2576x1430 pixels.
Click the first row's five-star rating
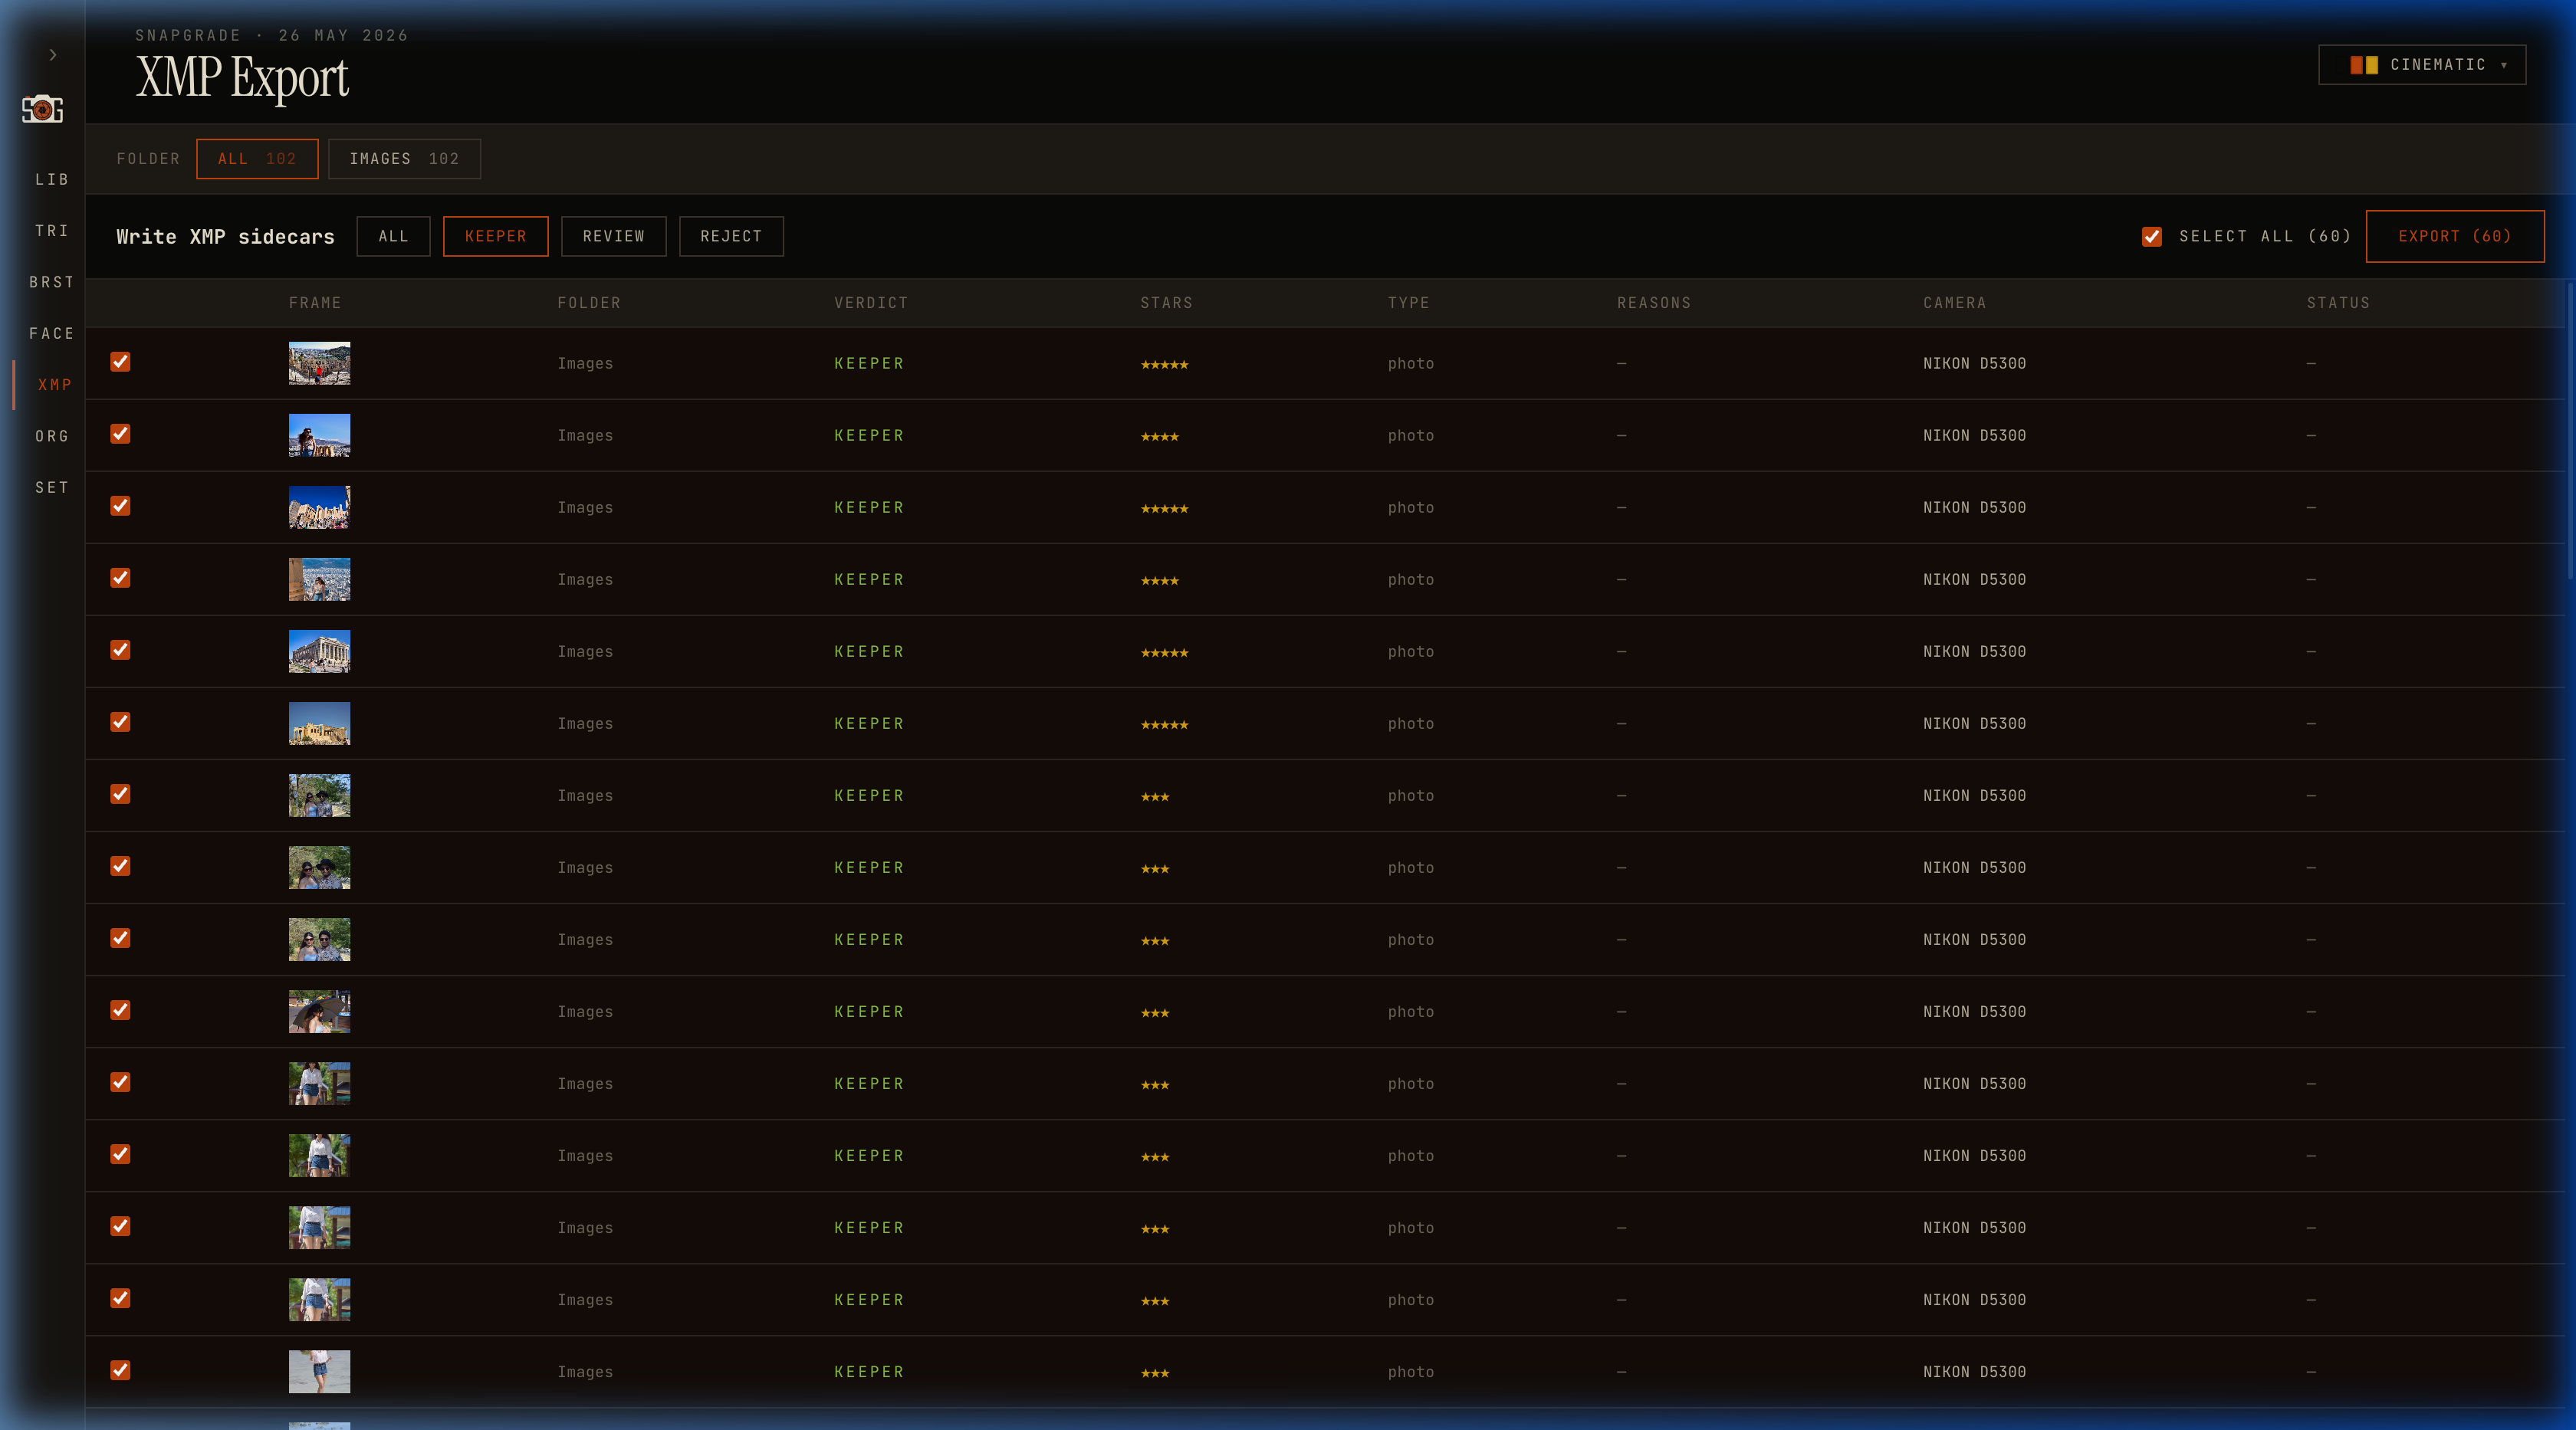point(1164,365)
